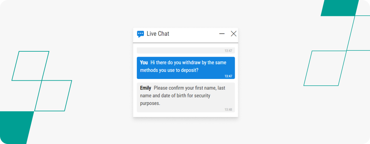Click the 13:48 timestamp under Emily's message

click(228, 110)
